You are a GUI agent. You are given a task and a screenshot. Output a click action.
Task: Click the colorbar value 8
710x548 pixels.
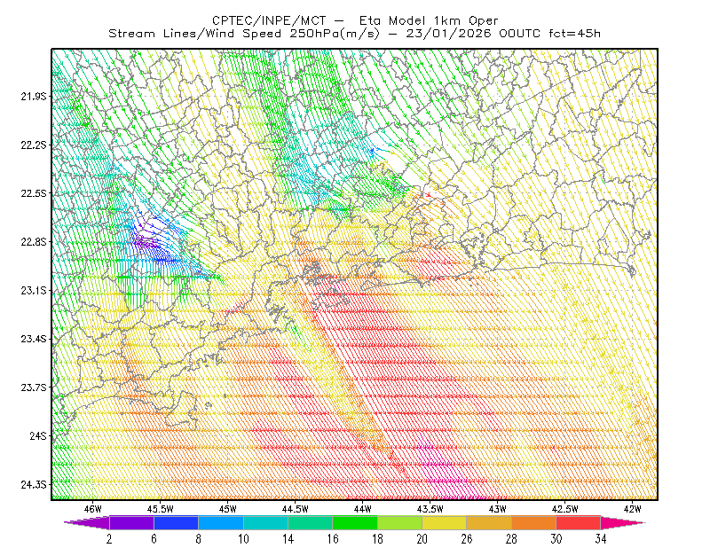(198, 539)
